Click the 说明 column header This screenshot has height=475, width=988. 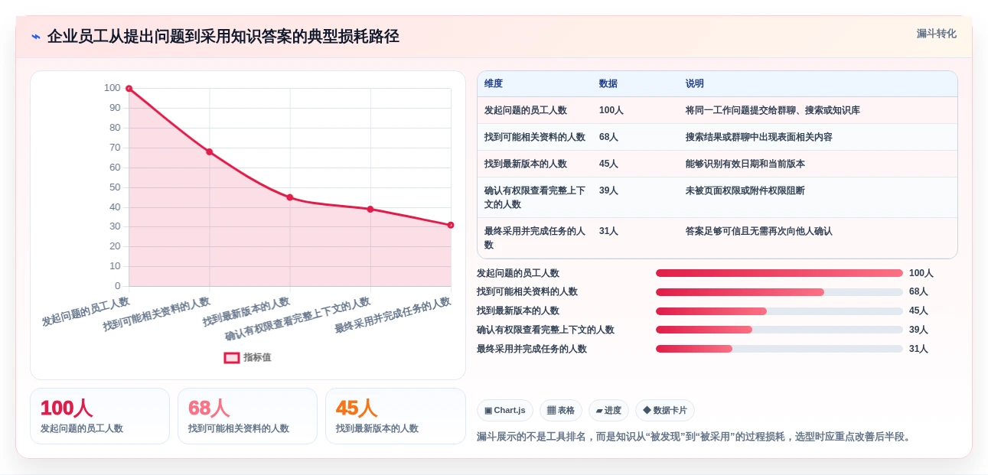(695, 83)
